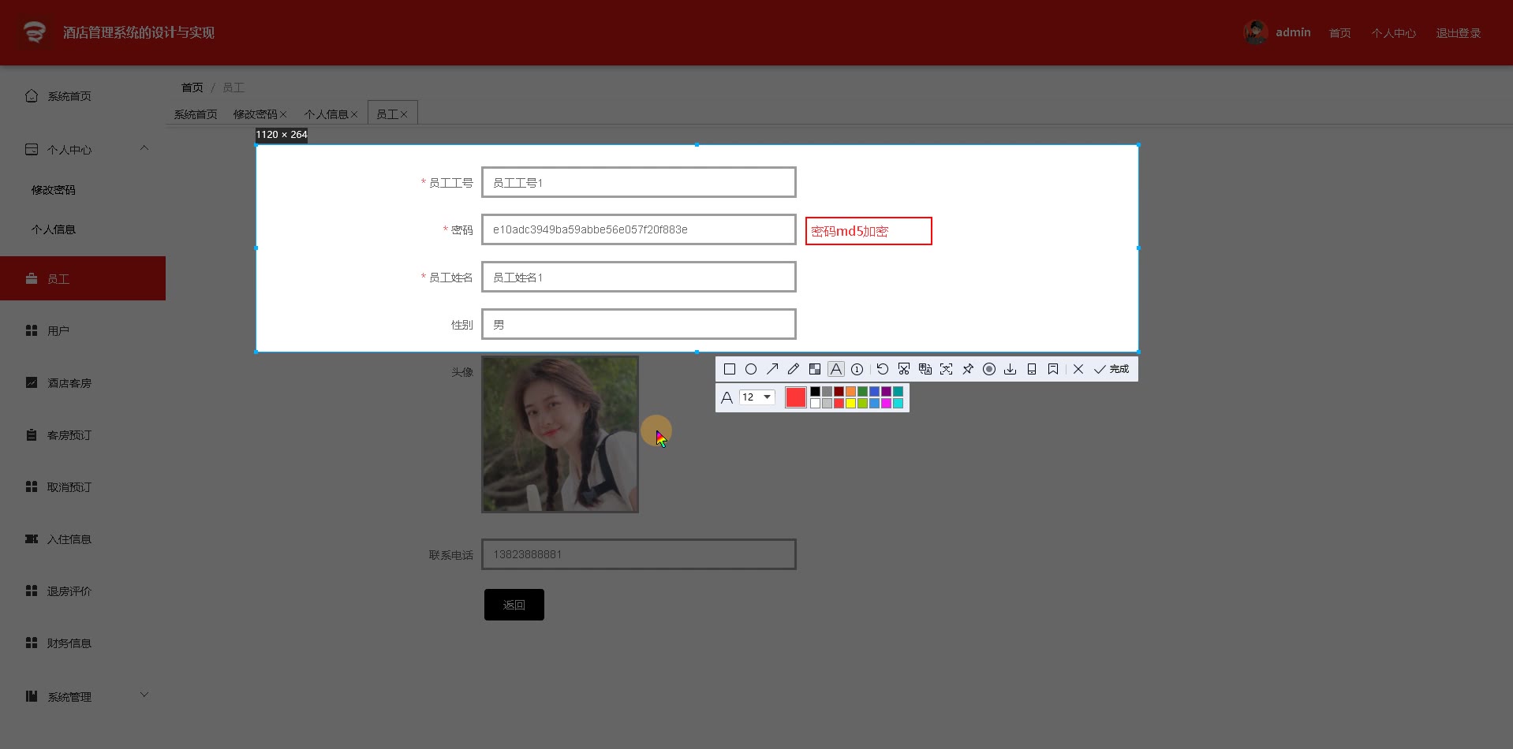Pick the black color swatch
The width and height of the screenshot is (1513, 749).
pos(815,392)
